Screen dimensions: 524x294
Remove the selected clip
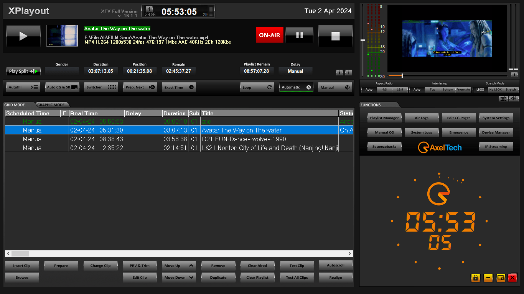(x=218, y=266)
